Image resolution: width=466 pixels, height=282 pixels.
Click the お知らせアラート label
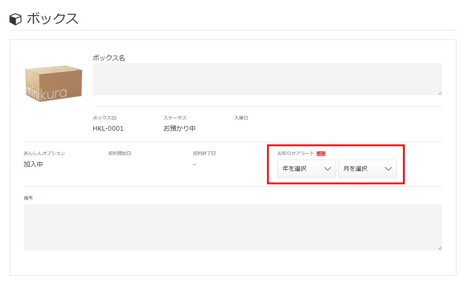296,154
